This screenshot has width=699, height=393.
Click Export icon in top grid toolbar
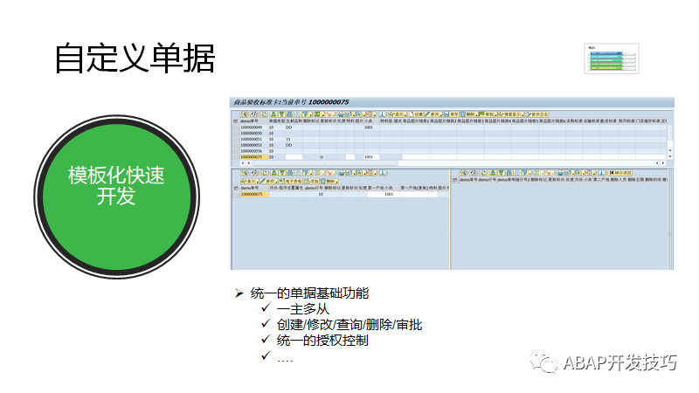pyautogui.click(x=362, y=114)
